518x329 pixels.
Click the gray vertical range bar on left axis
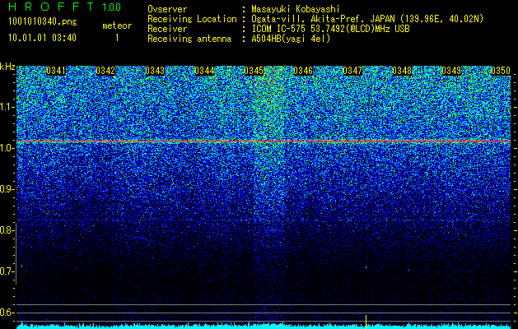tap(16, 253)
